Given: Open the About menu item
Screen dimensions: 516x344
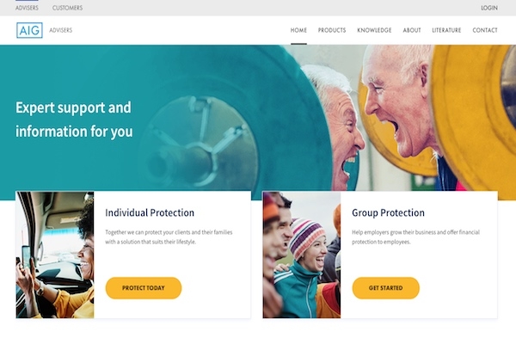Looking at the screenshot, I should point(412,30).
